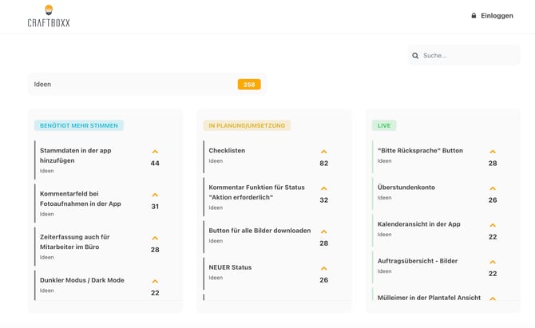This screenshot has width=535, height=328.
Task: Upvote Kommentarfeld bei Fotoaufnahmen idea
Action: [155, 195]
